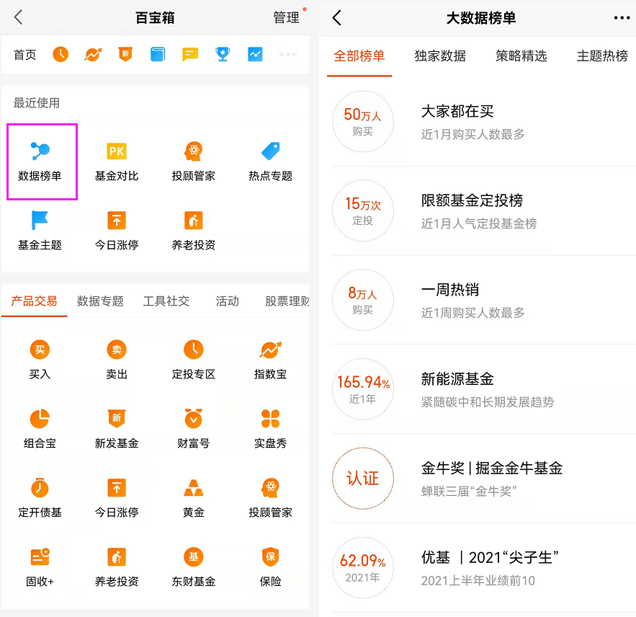Tap the 定投专区 scheduled investment icon
This screenshot has width=636, height=617.
coord(192,358)
